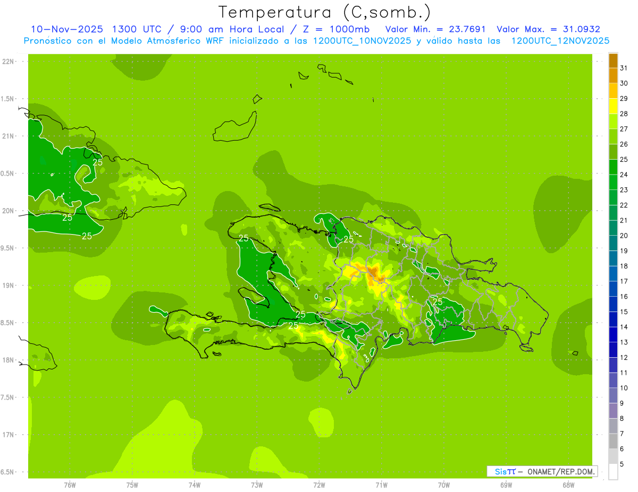Image resolution: width=638 pixels, height=492 pixels.
Task: Click the '68W' longitude axis label
Action: pyautogui.click(x=568, y=485)
